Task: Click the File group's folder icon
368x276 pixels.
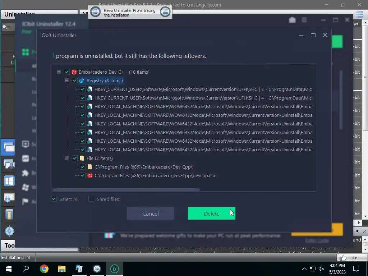Action: (x=82, y=158)
